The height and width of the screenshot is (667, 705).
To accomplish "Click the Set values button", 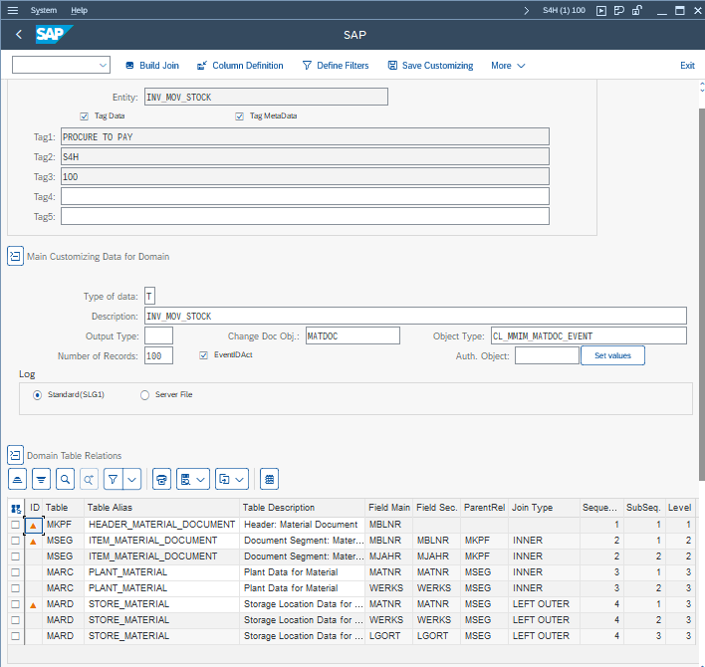I will 612,355.
